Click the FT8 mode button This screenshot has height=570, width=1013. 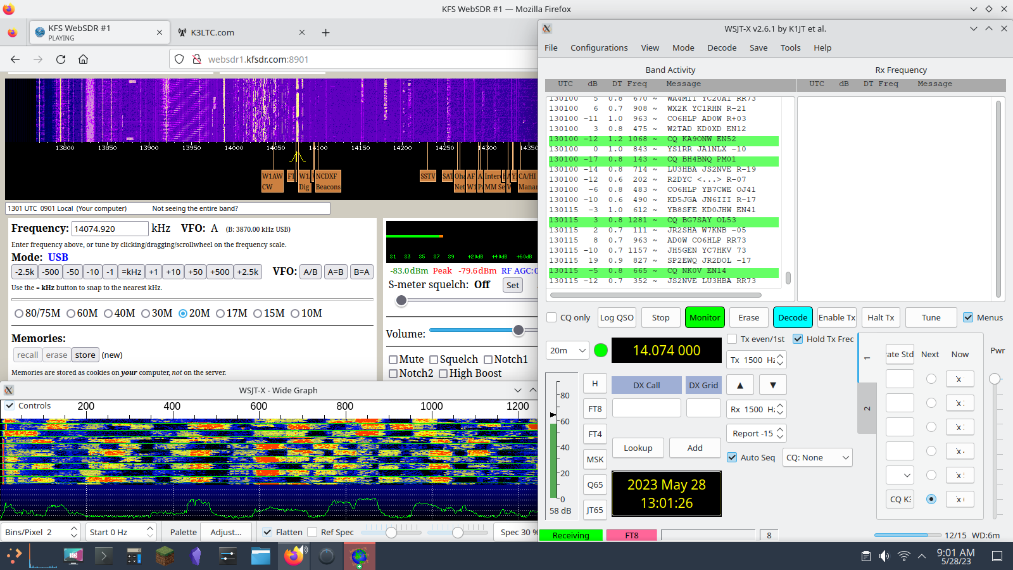[595, 408]
